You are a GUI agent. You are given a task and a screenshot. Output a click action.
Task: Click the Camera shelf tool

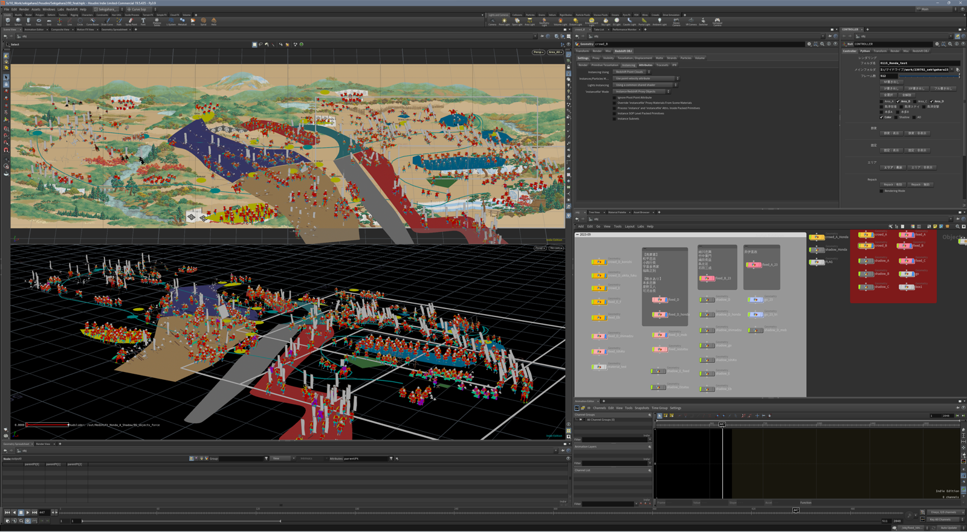click(x=492, y=21)
